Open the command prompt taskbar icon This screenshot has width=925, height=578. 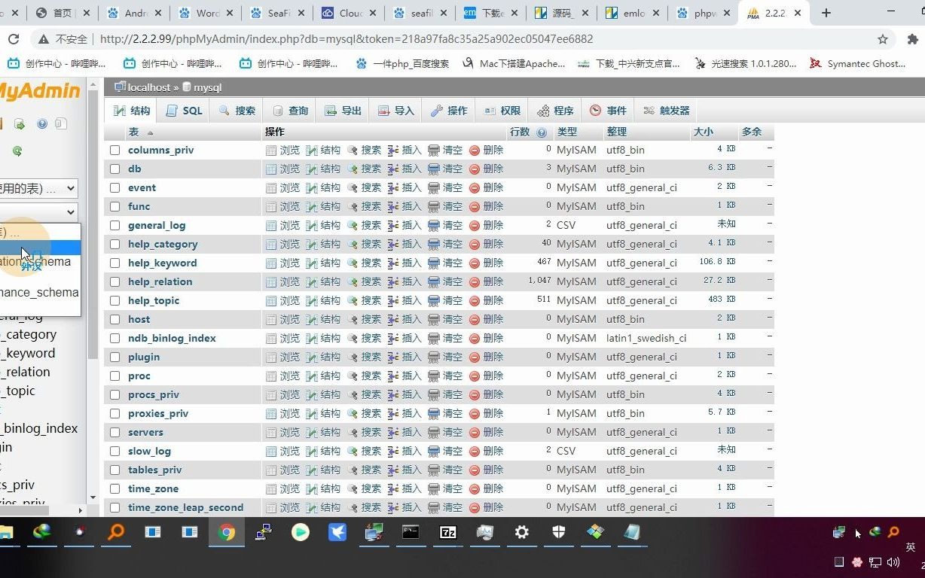click(x=411, y=533)
